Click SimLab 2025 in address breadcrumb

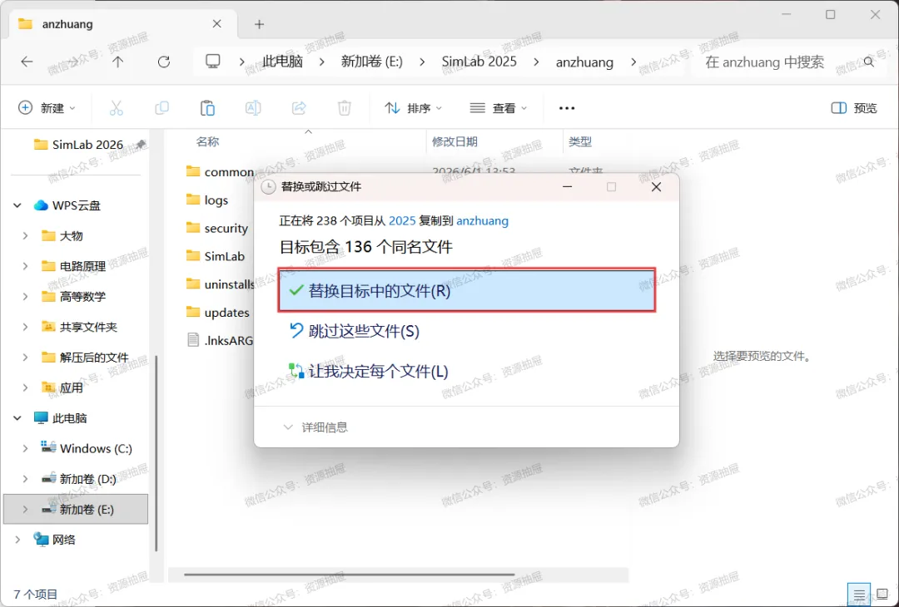[x=479, y=62]
